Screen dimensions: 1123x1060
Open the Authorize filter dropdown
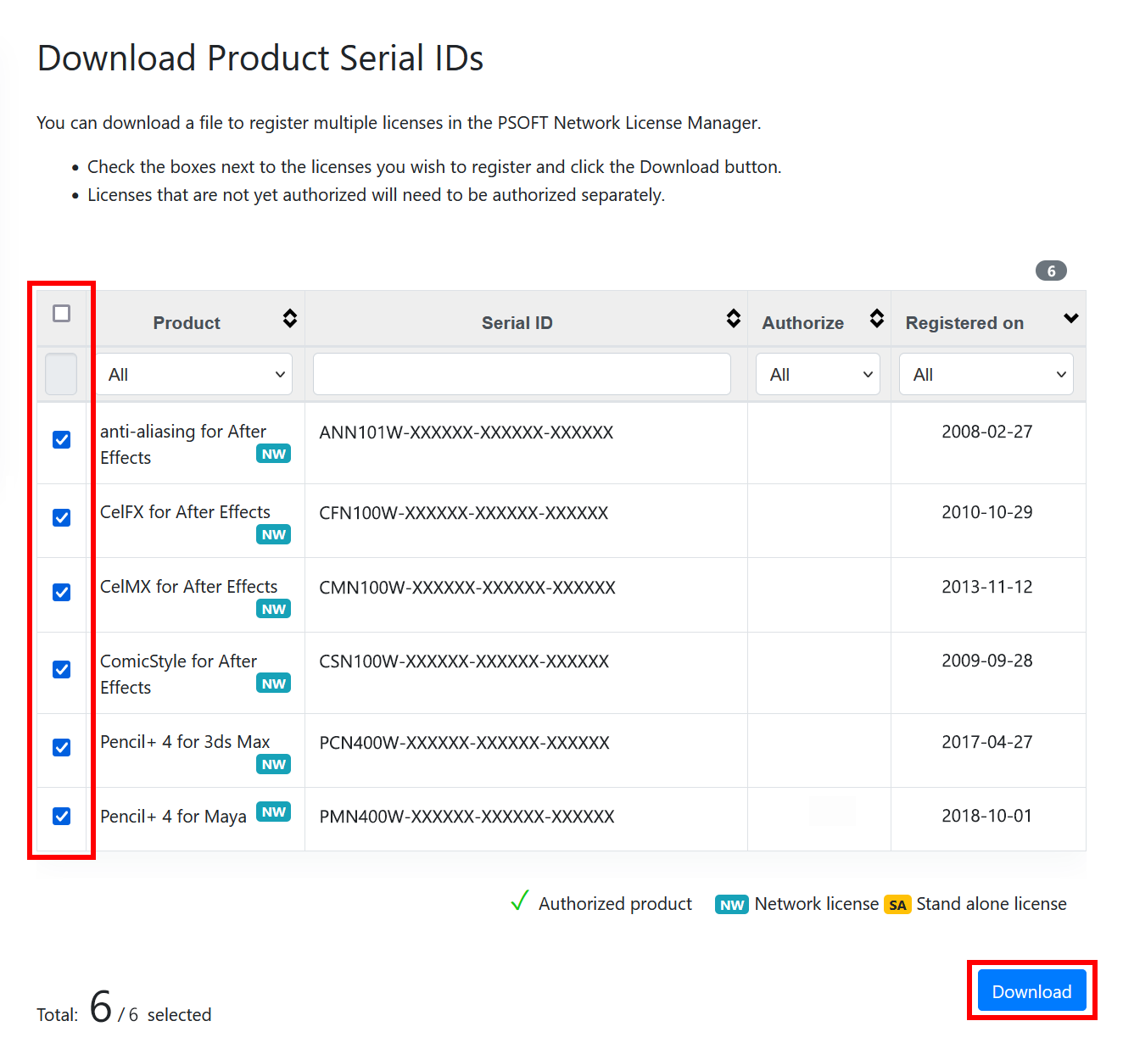pos(818,375)
